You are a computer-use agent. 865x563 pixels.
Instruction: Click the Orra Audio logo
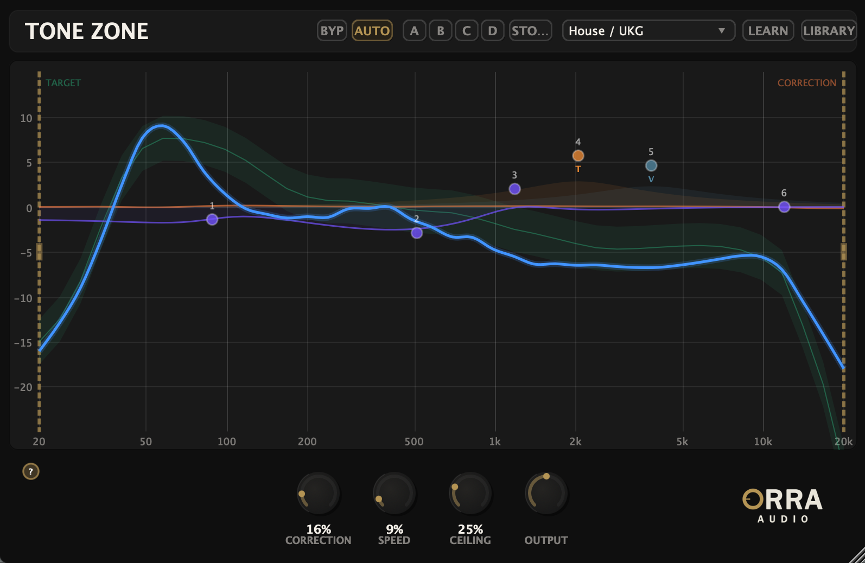tap(783, 506)
